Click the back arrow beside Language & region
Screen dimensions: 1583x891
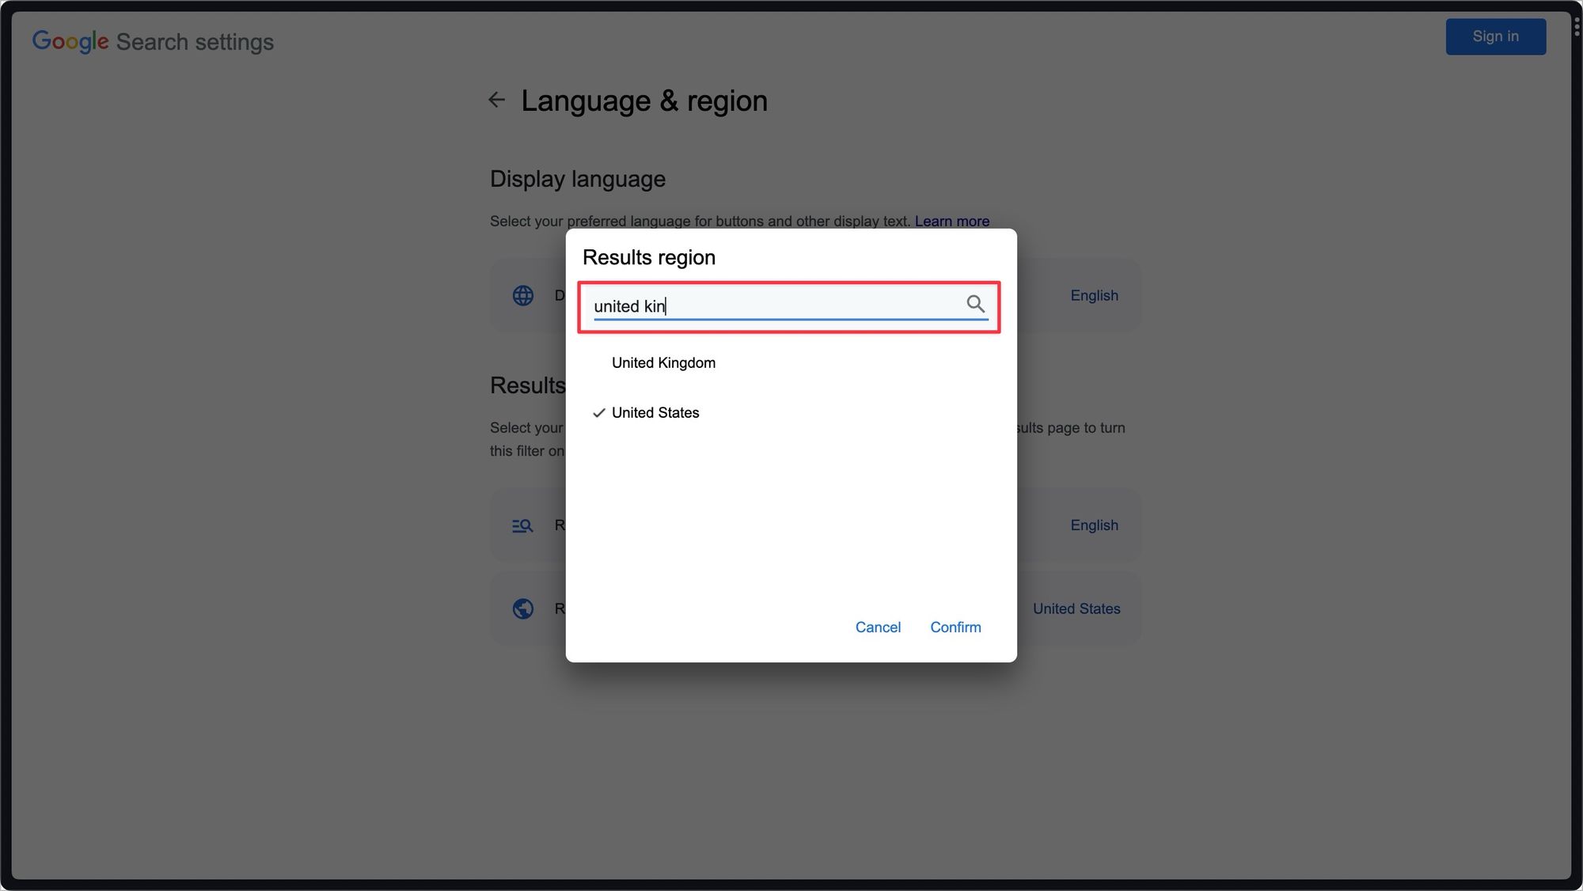pos(496,100)
